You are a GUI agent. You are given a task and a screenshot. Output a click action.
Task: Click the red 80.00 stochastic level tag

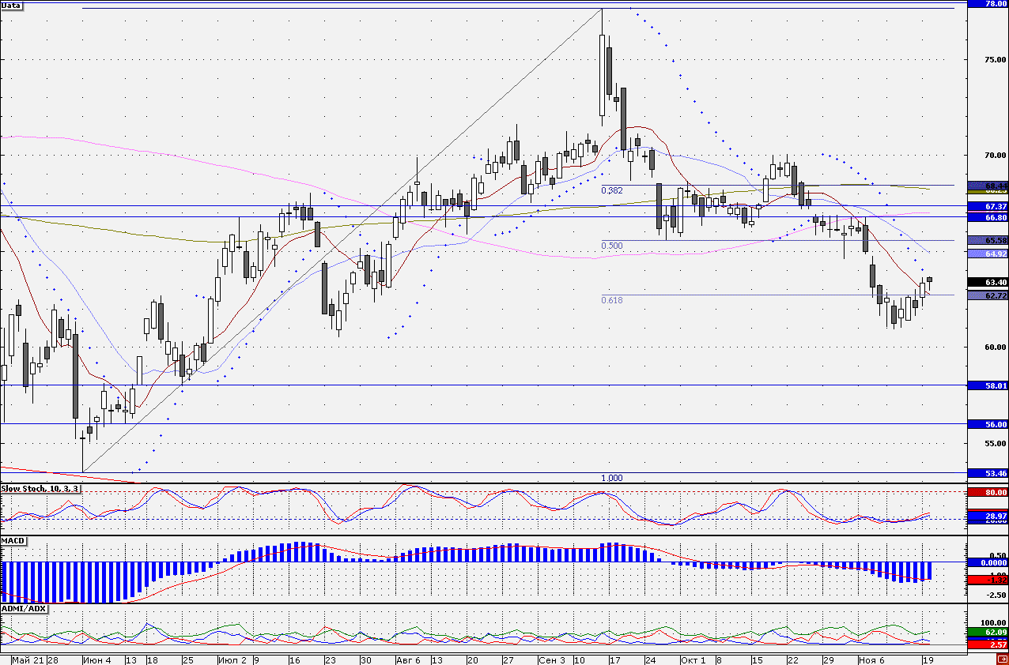pos(988,492)
